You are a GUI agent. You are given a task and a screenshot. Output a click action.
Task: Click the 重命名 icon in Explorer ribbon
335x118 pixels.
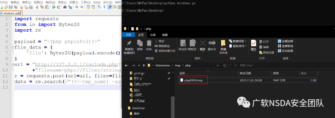coord(212,43)
